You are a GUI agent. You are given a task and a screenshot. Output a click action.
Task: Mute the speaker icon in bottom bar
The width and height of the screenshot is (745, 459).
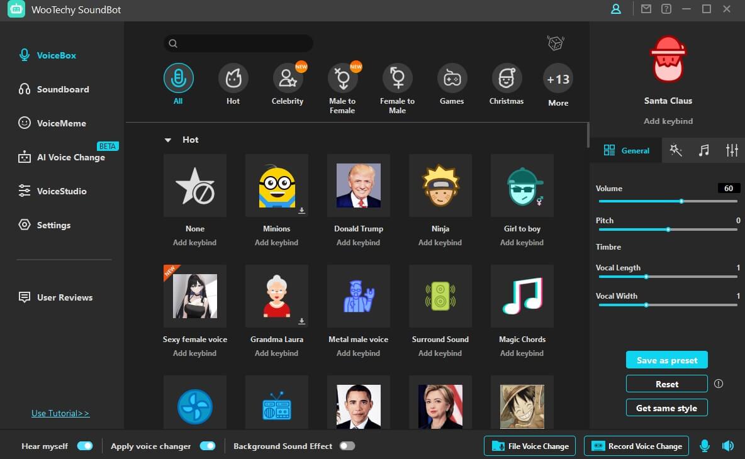click(x=728, y=446)
